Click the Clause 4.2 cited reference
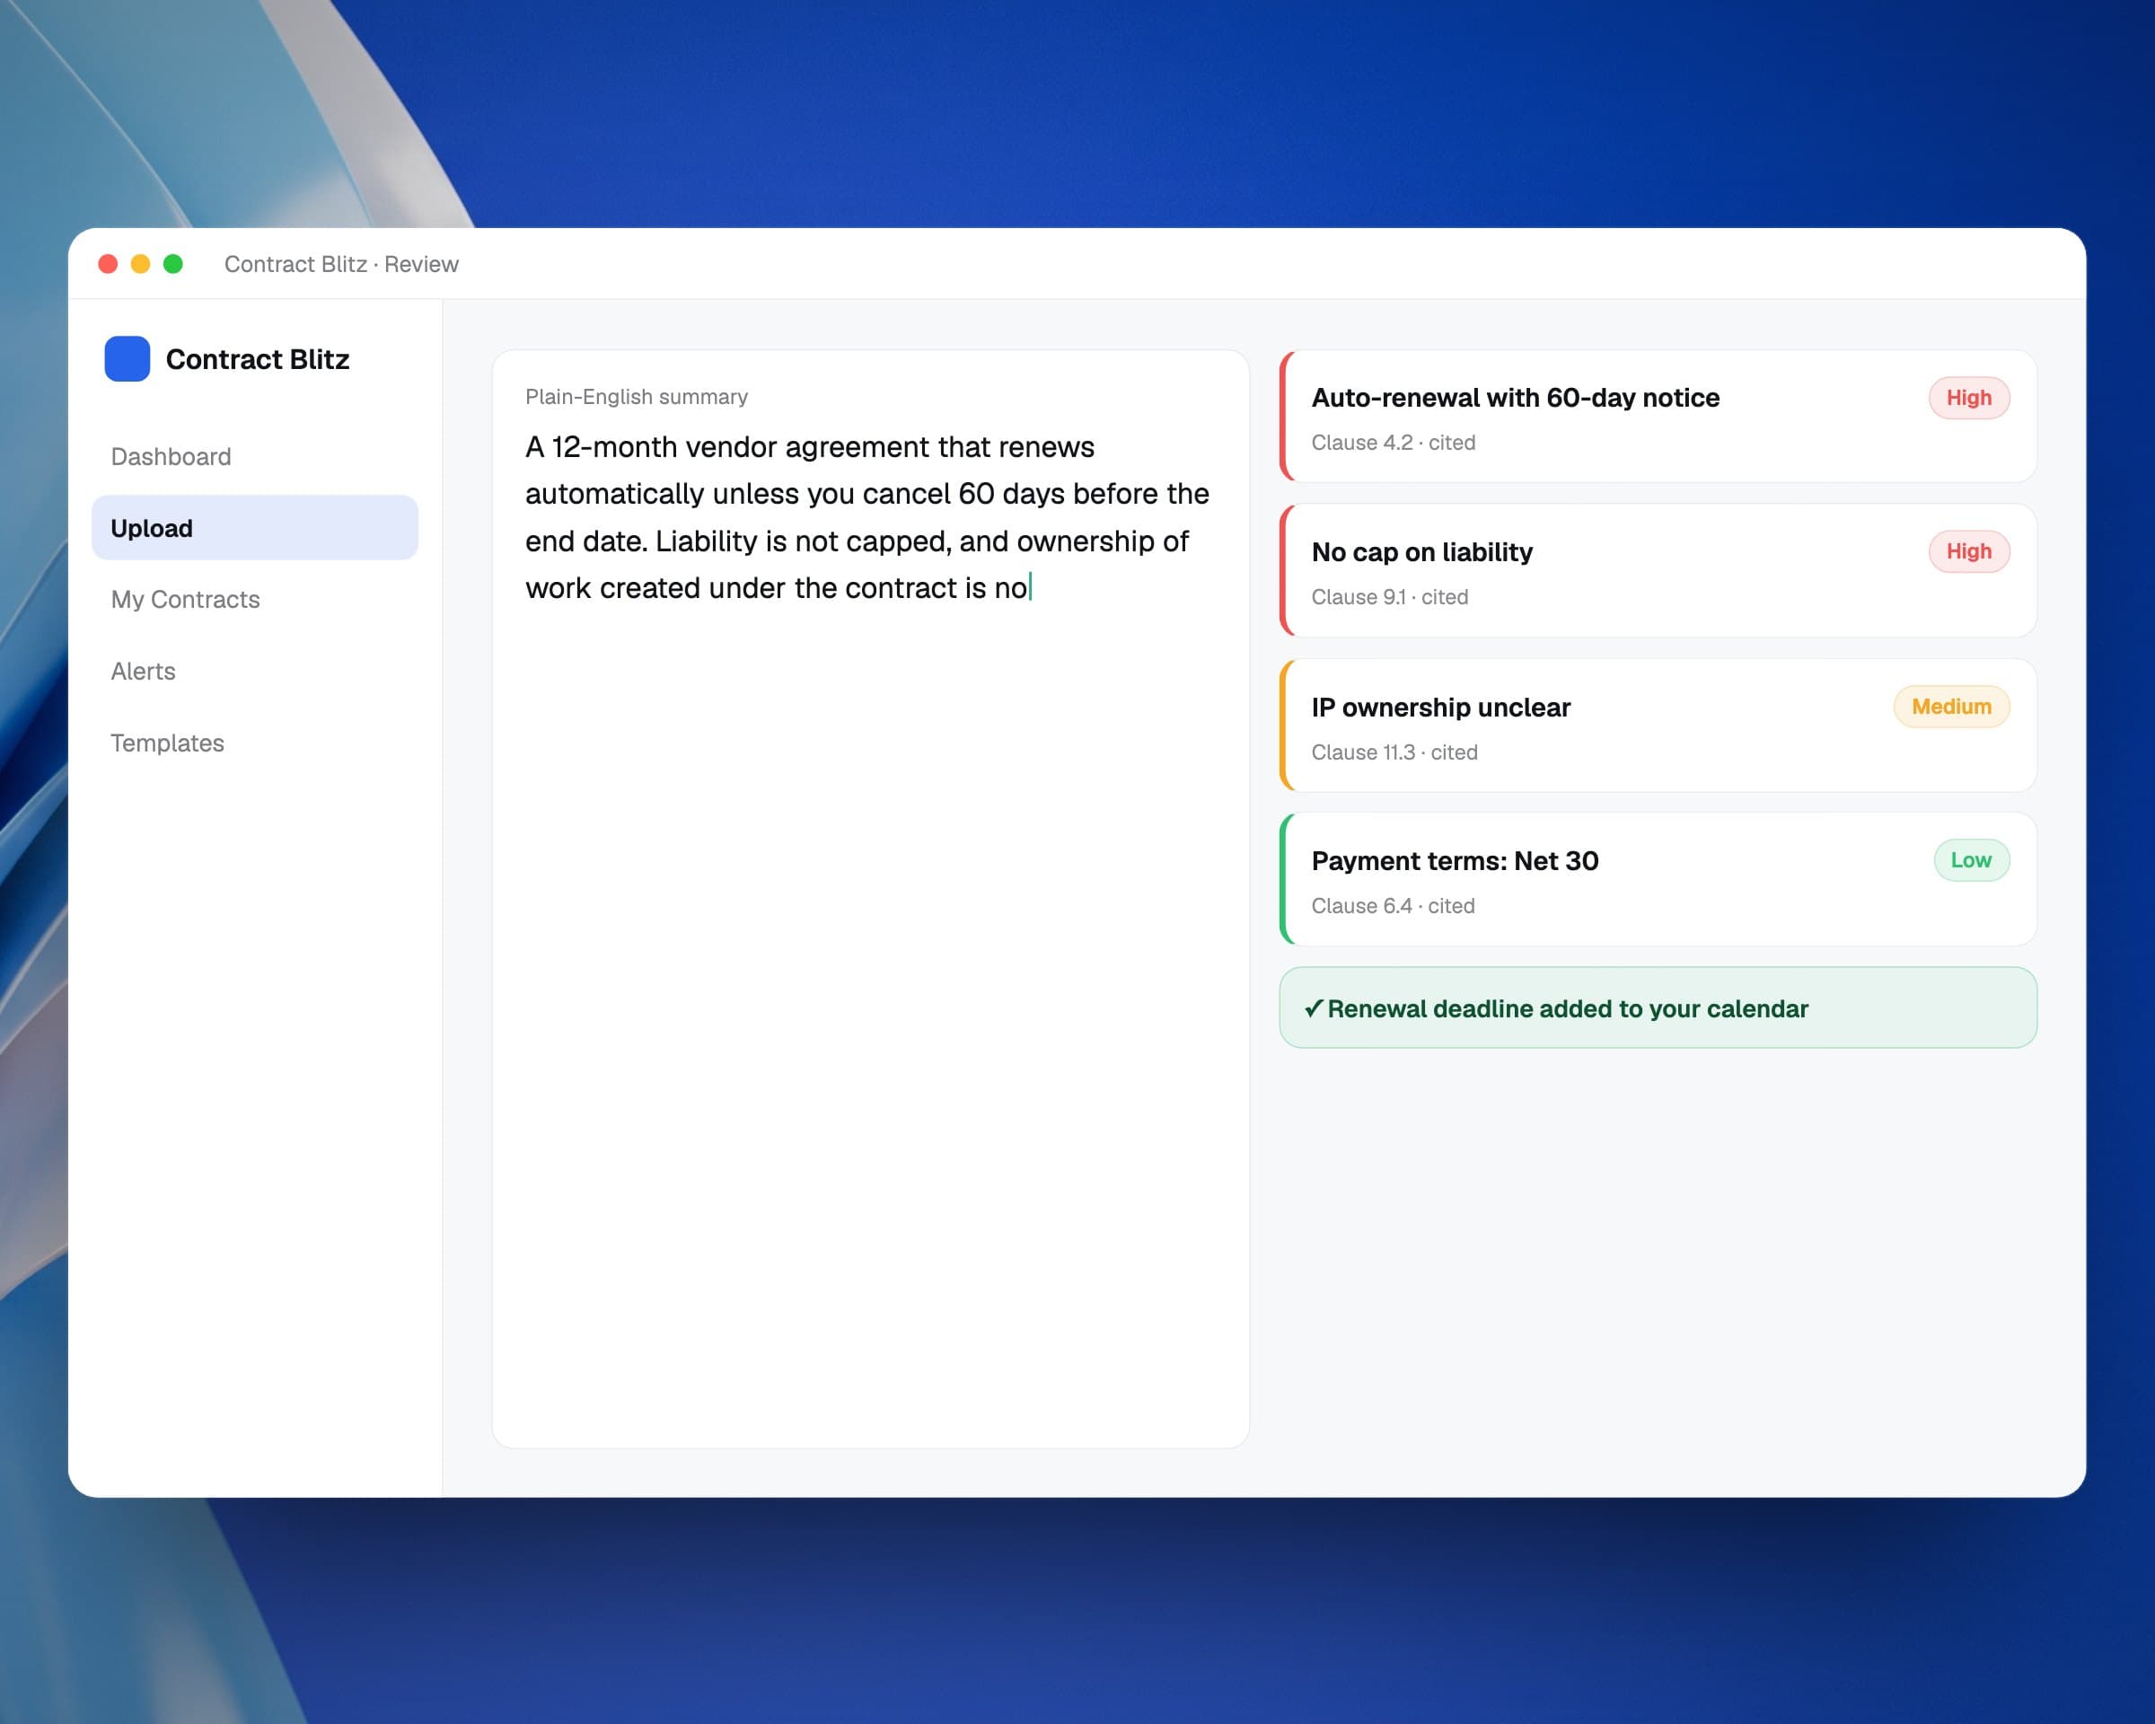 1394,443
